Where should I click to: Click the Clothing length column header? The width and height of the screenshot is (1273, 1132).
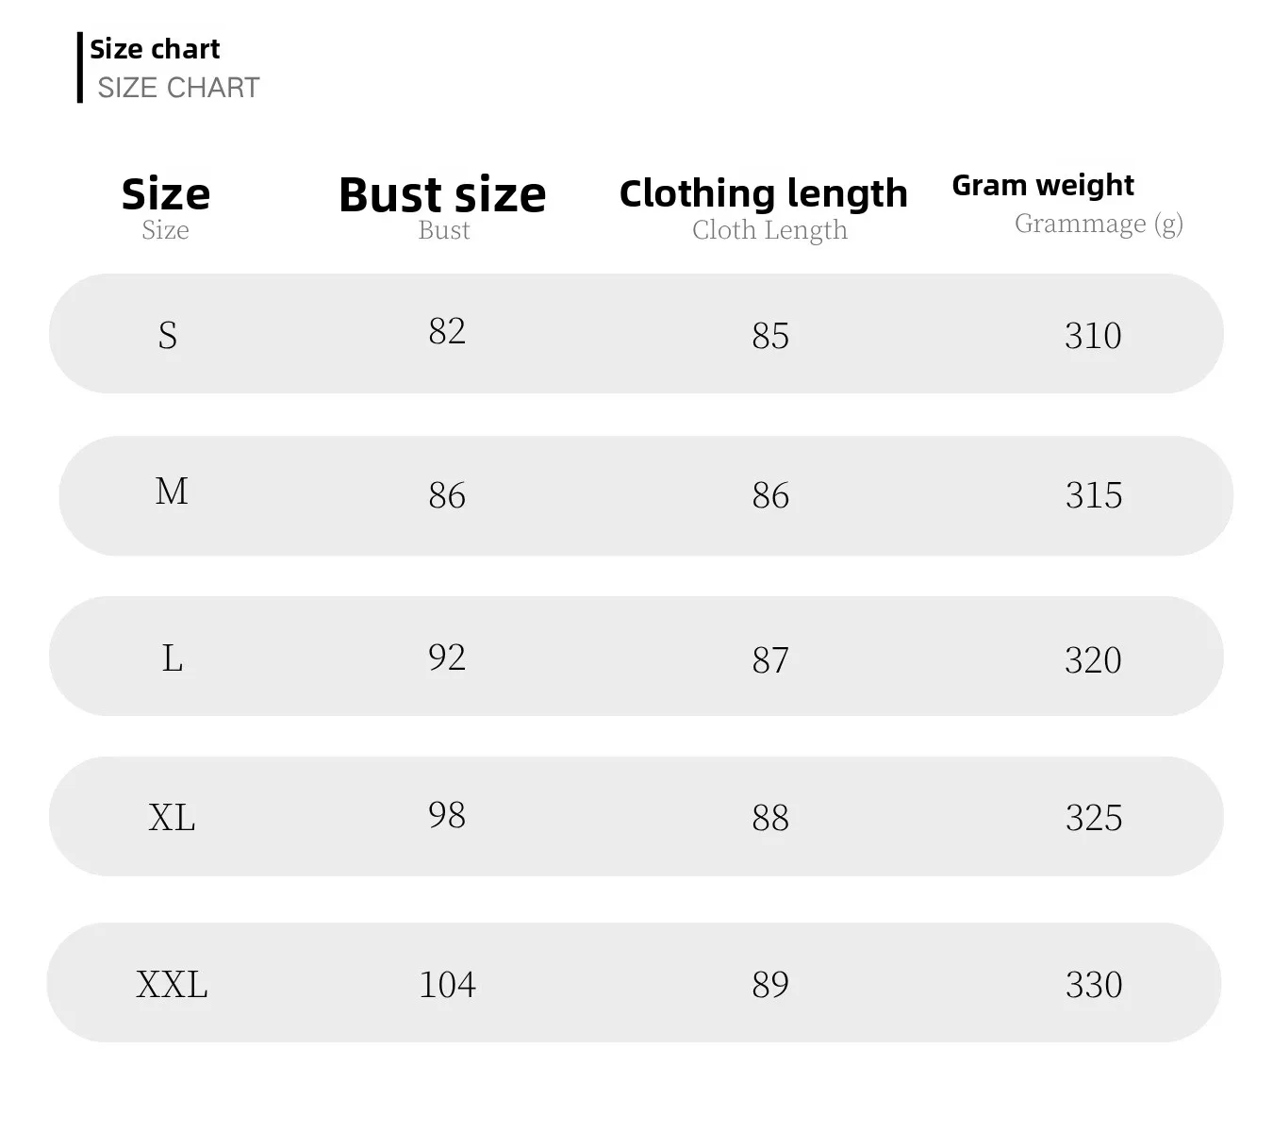click(764, 193)
